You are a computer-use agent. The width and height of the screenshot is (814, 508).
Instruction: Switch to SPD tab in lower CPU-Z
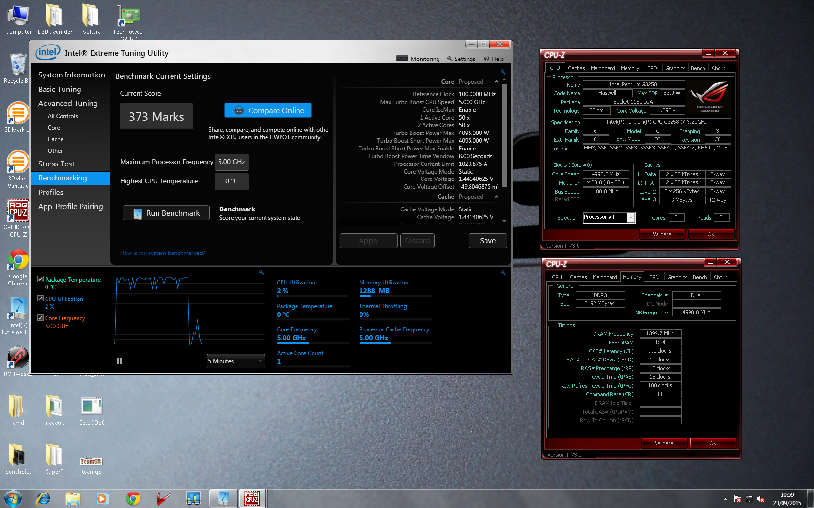[x=654, y=277]
